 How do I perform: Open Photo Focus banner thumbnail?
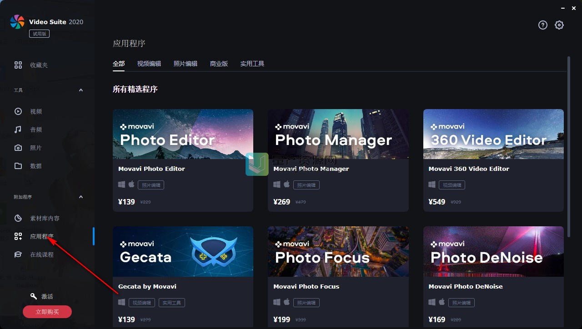pos(338,252)
